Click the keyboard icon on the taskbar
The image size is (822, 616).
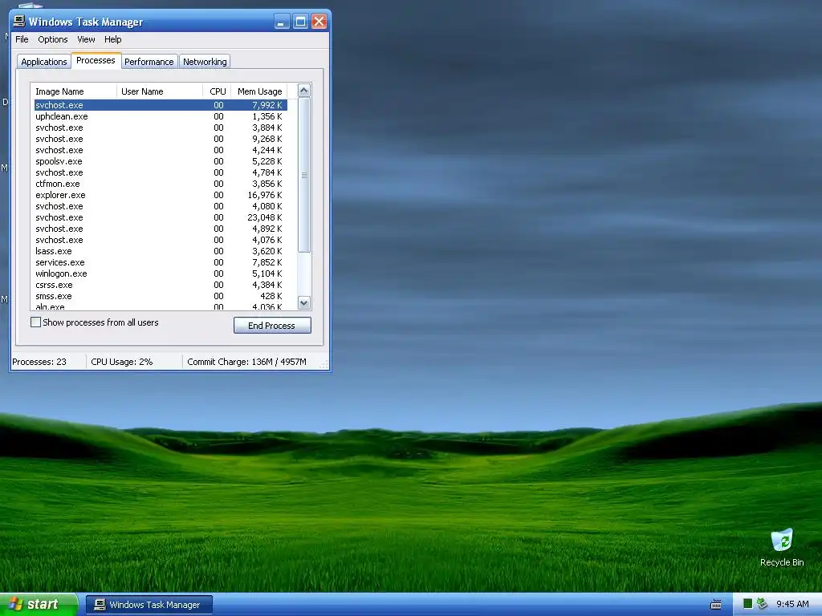tap(715, 605)
